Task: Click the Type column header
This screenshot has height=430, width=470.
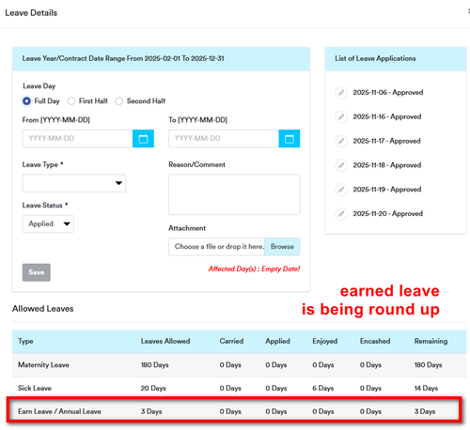Action: pyautogui.click(x=25, y=341)
